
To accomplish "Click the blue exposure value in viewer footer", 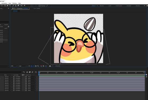I will tap(46, 66).
